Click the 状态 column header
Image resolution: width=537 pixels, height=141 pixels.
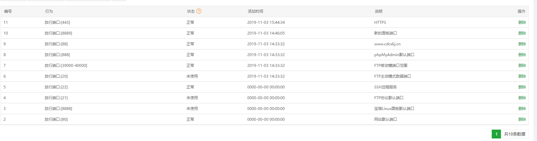point(191,11)
